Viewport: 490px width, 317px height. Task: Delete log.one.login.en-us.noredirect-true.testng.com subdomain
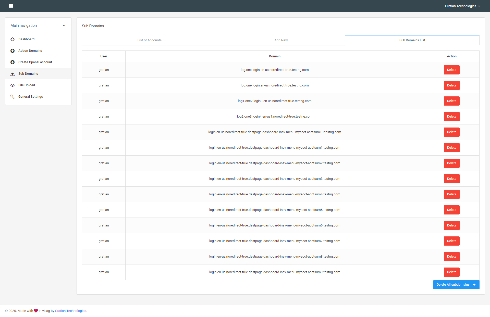click(x=451, y=70)
